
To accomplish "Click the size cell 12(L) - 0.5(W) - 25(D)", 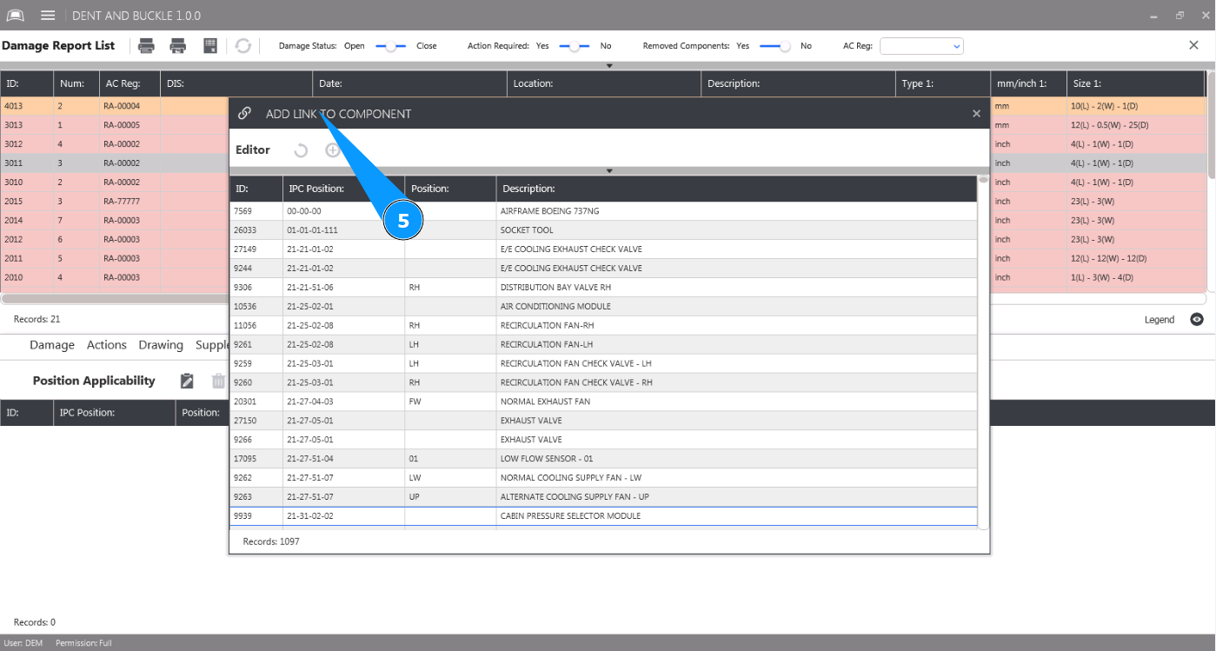I will tap(1136, 125).
